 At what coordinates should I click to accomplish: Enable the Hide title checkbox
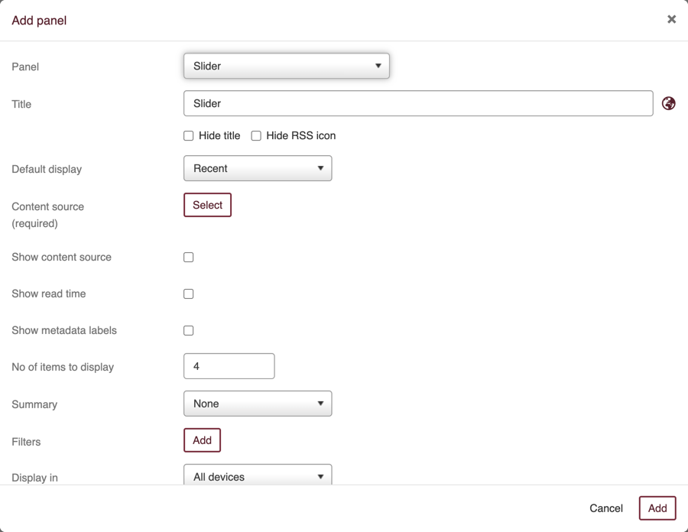click(x=189, y=136)
